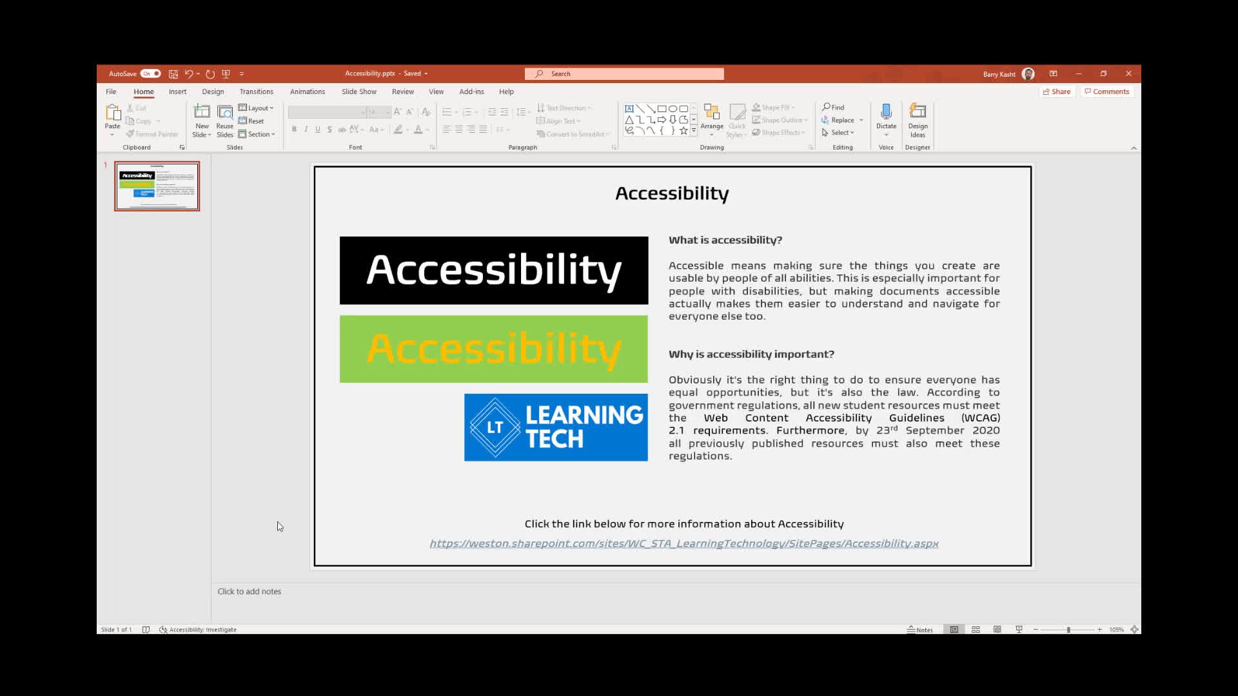Image resolution: width=1238 pixels, height=696 pixels.
Task: Reset the slide layout
Action: [x=251, y=121]
